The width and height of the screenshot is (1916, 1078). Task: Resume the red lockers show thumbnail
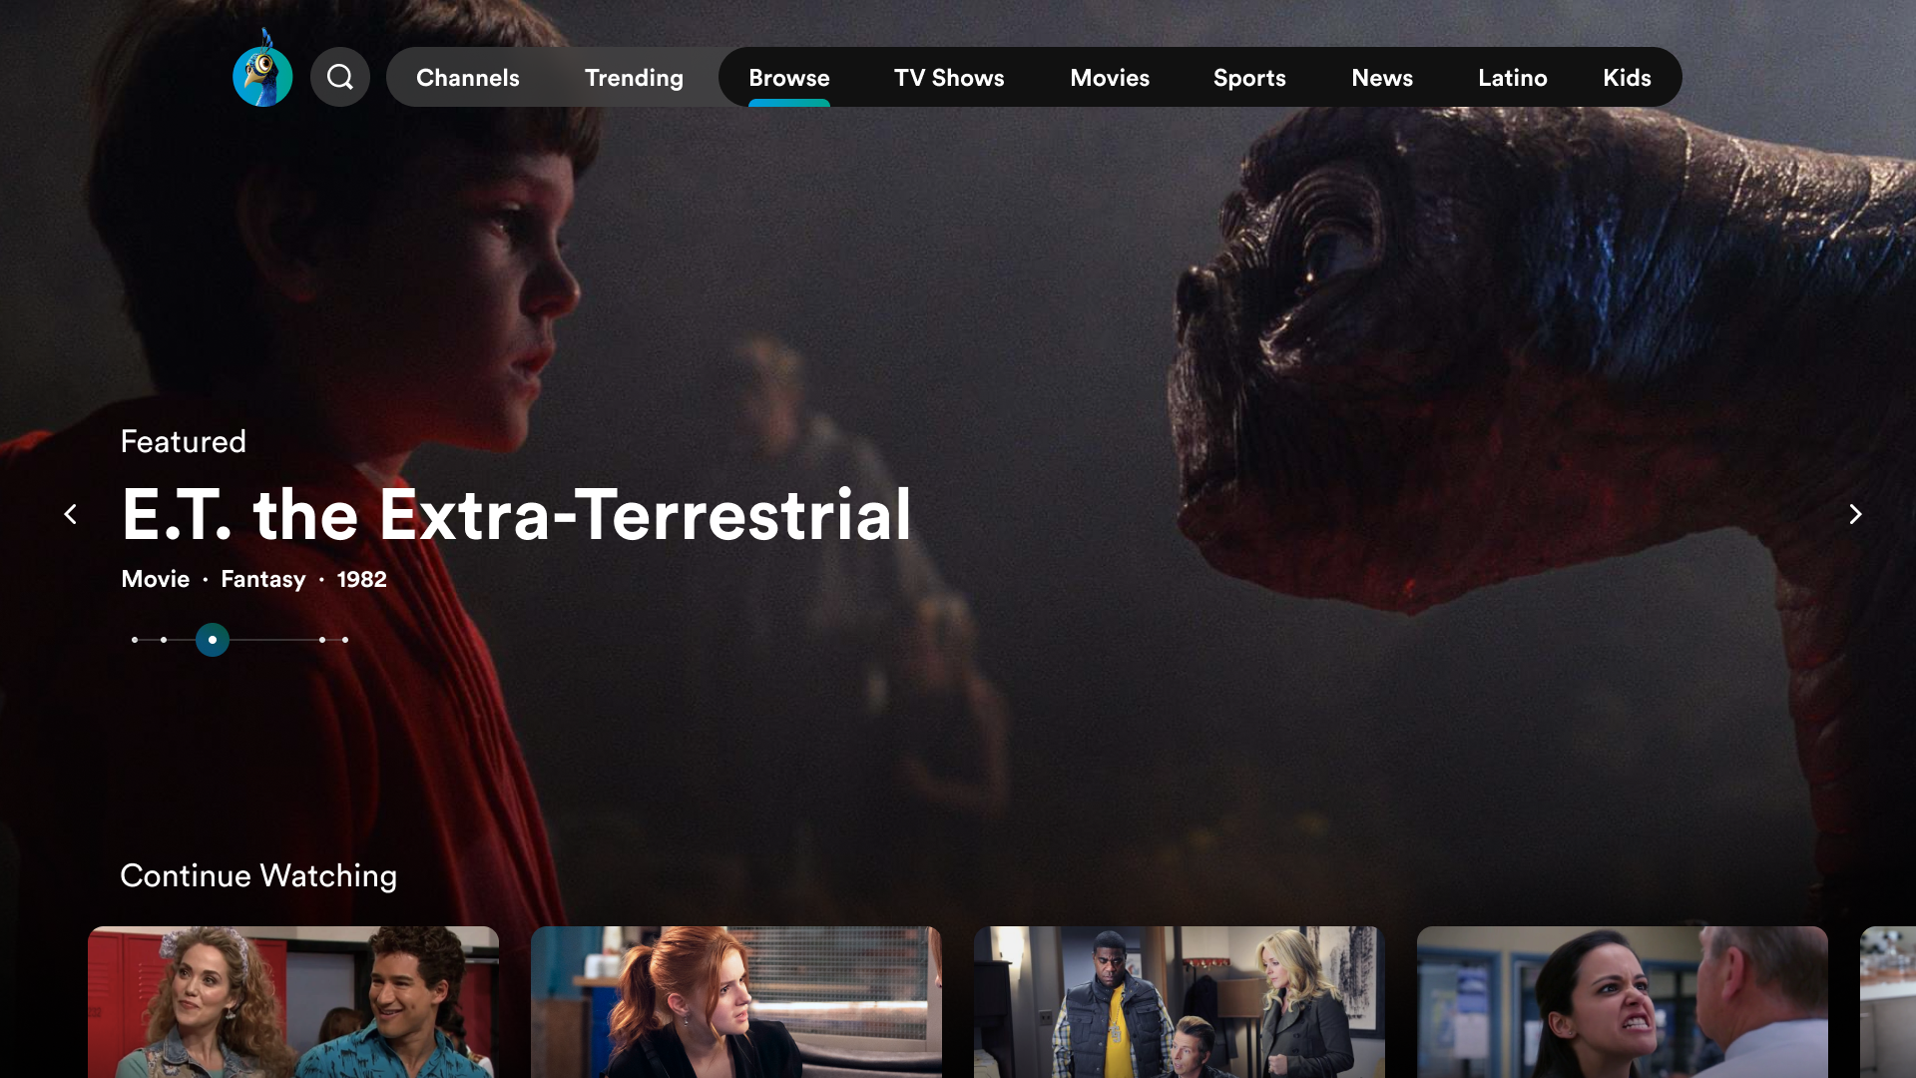(293, 1001)
